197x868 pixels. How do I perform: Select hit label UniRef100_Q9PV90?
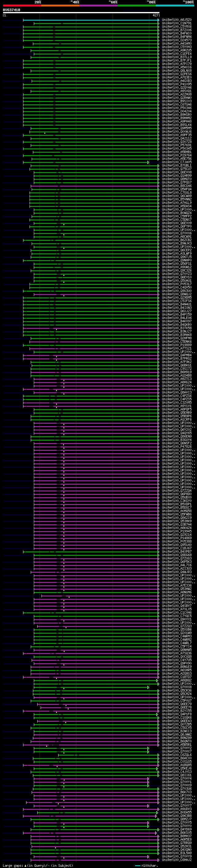177,663
